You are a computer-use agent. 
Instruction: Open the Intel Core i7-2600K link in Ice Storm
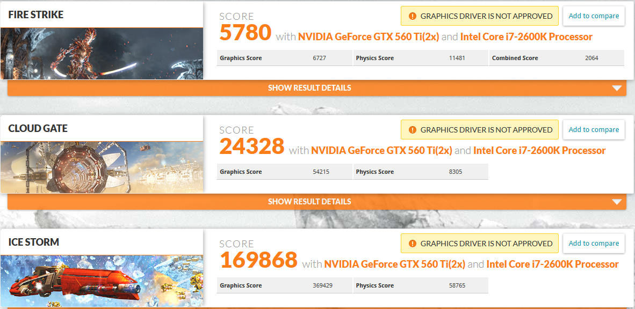click(x=552, y=264)
